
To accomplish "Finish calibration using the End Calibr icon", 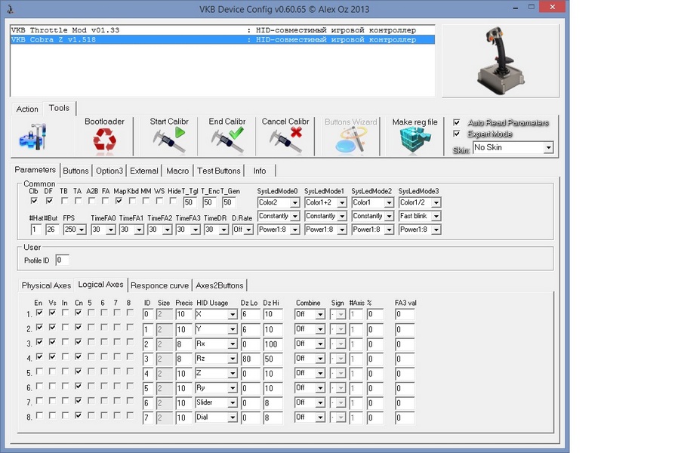I will pyautogui.click(x=227, y=140).
